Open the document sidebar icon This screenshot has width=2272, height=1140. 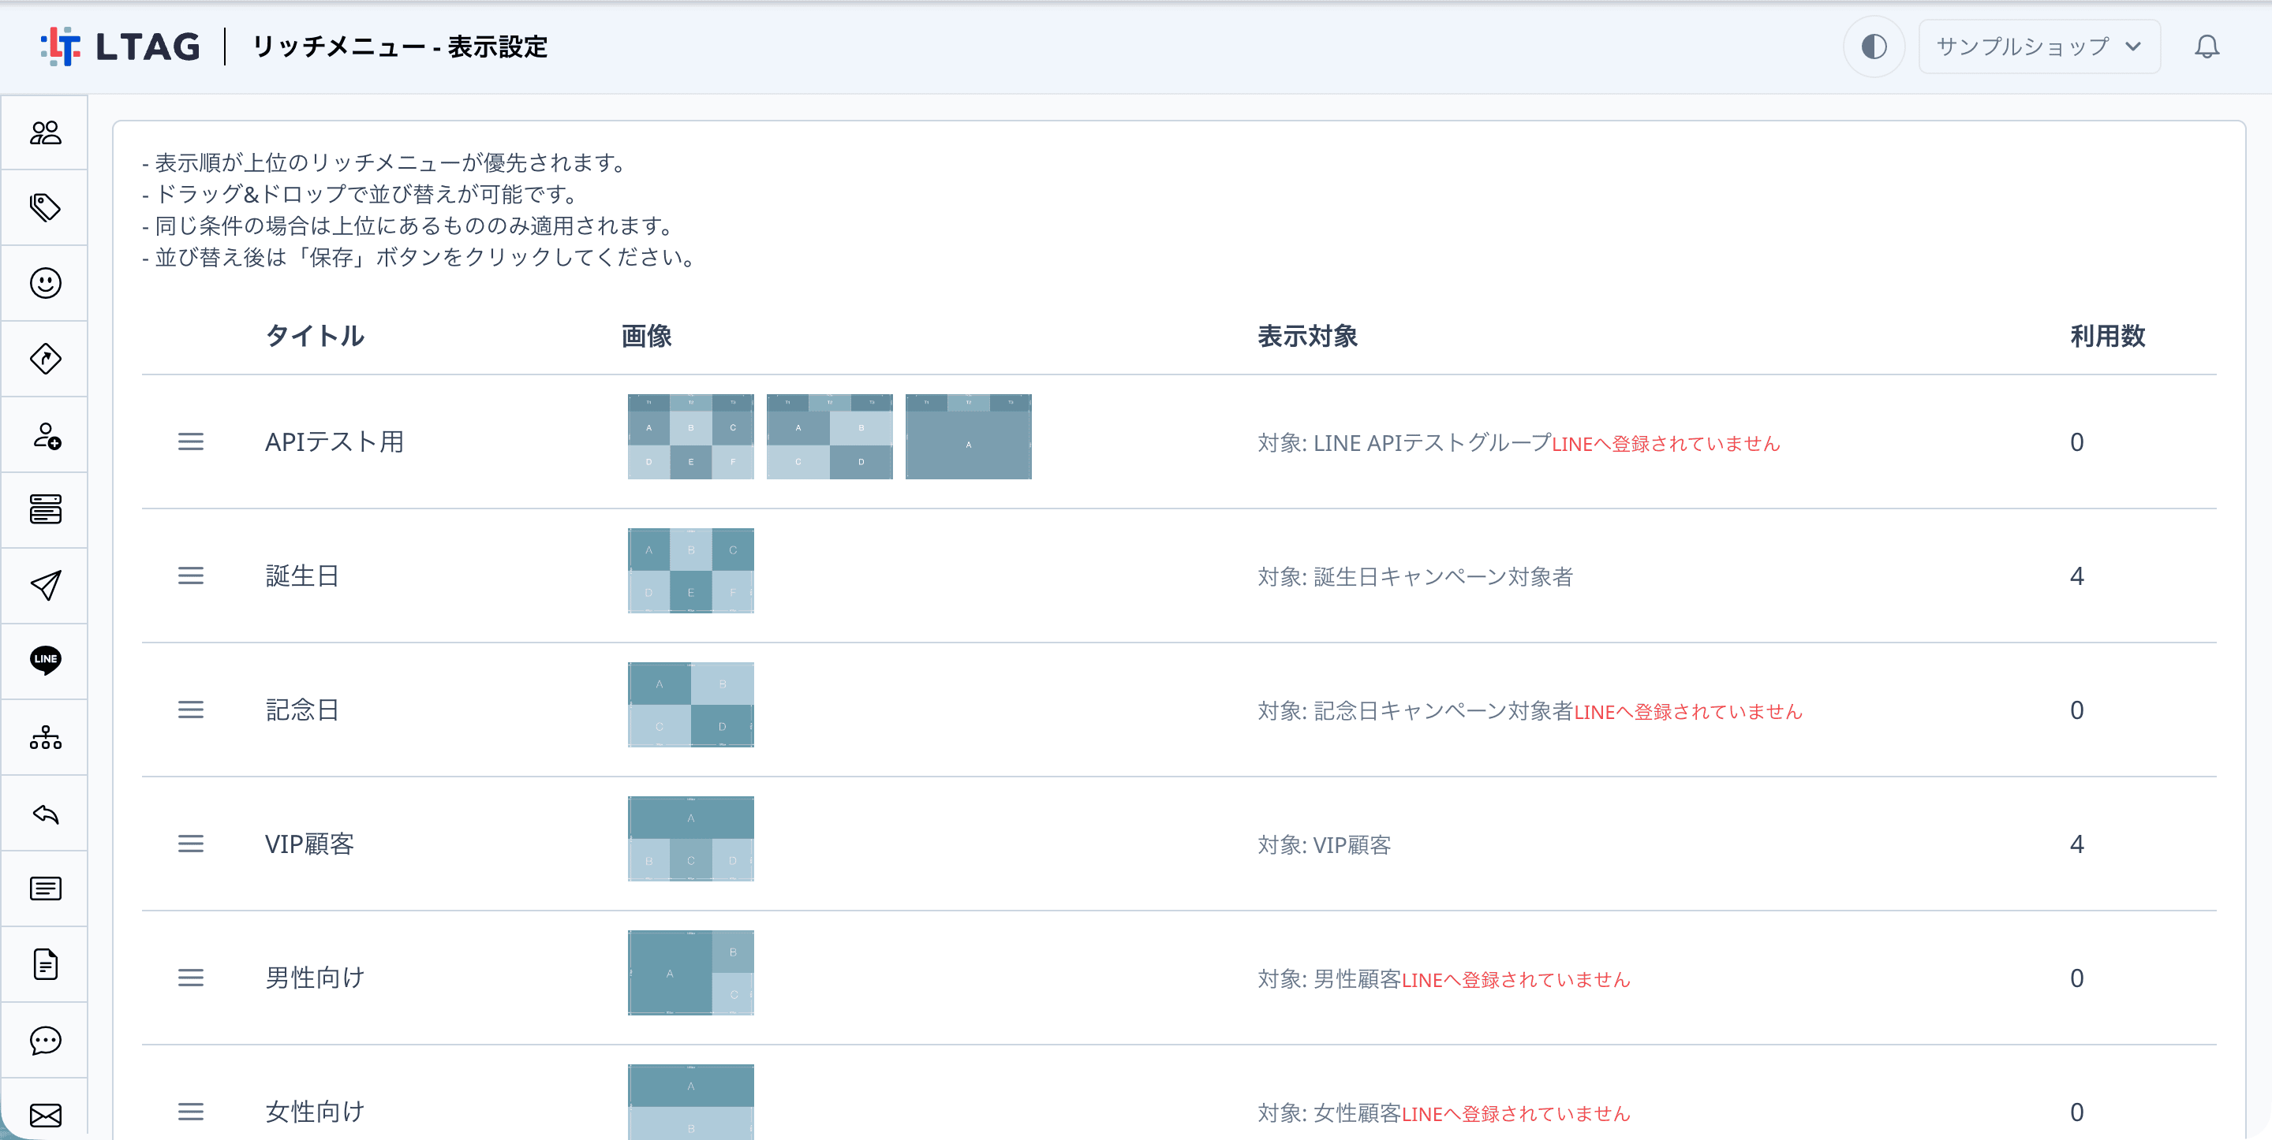[45, 964]
